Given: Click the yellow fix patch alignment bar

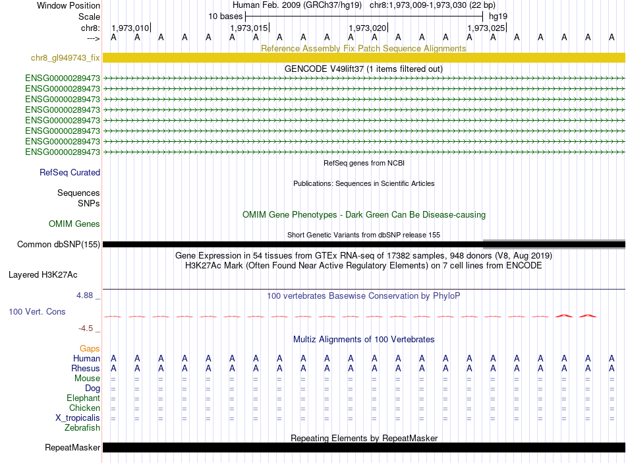Looking at the screenshot, I should (x=364, y=57).
